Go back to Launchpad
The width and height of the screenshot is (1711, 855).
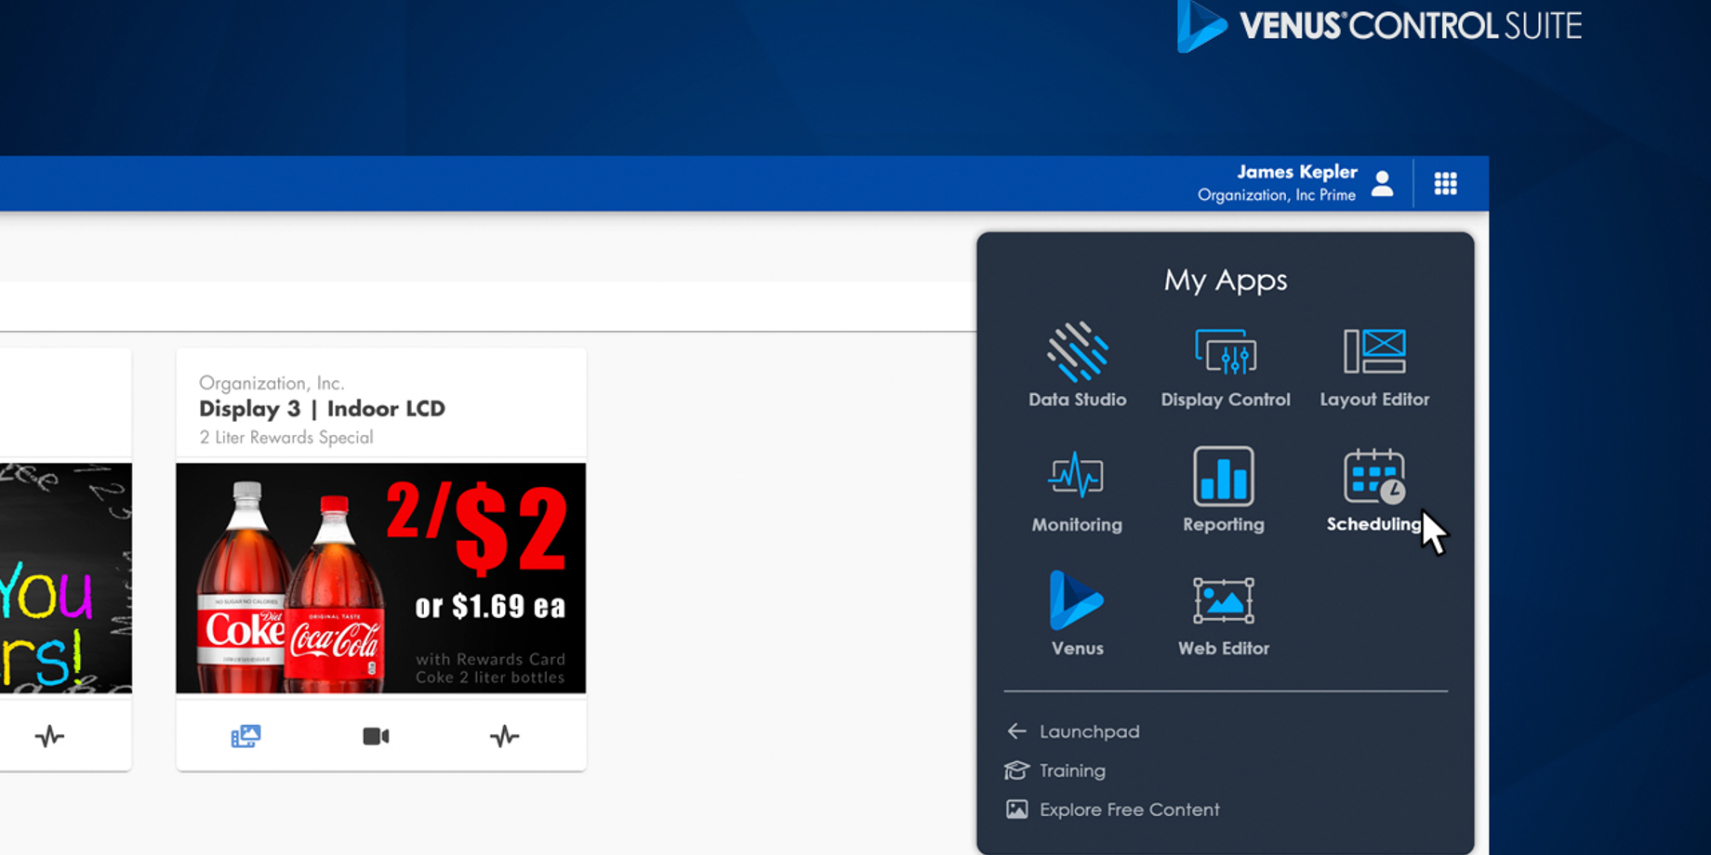pos(1088,731)
